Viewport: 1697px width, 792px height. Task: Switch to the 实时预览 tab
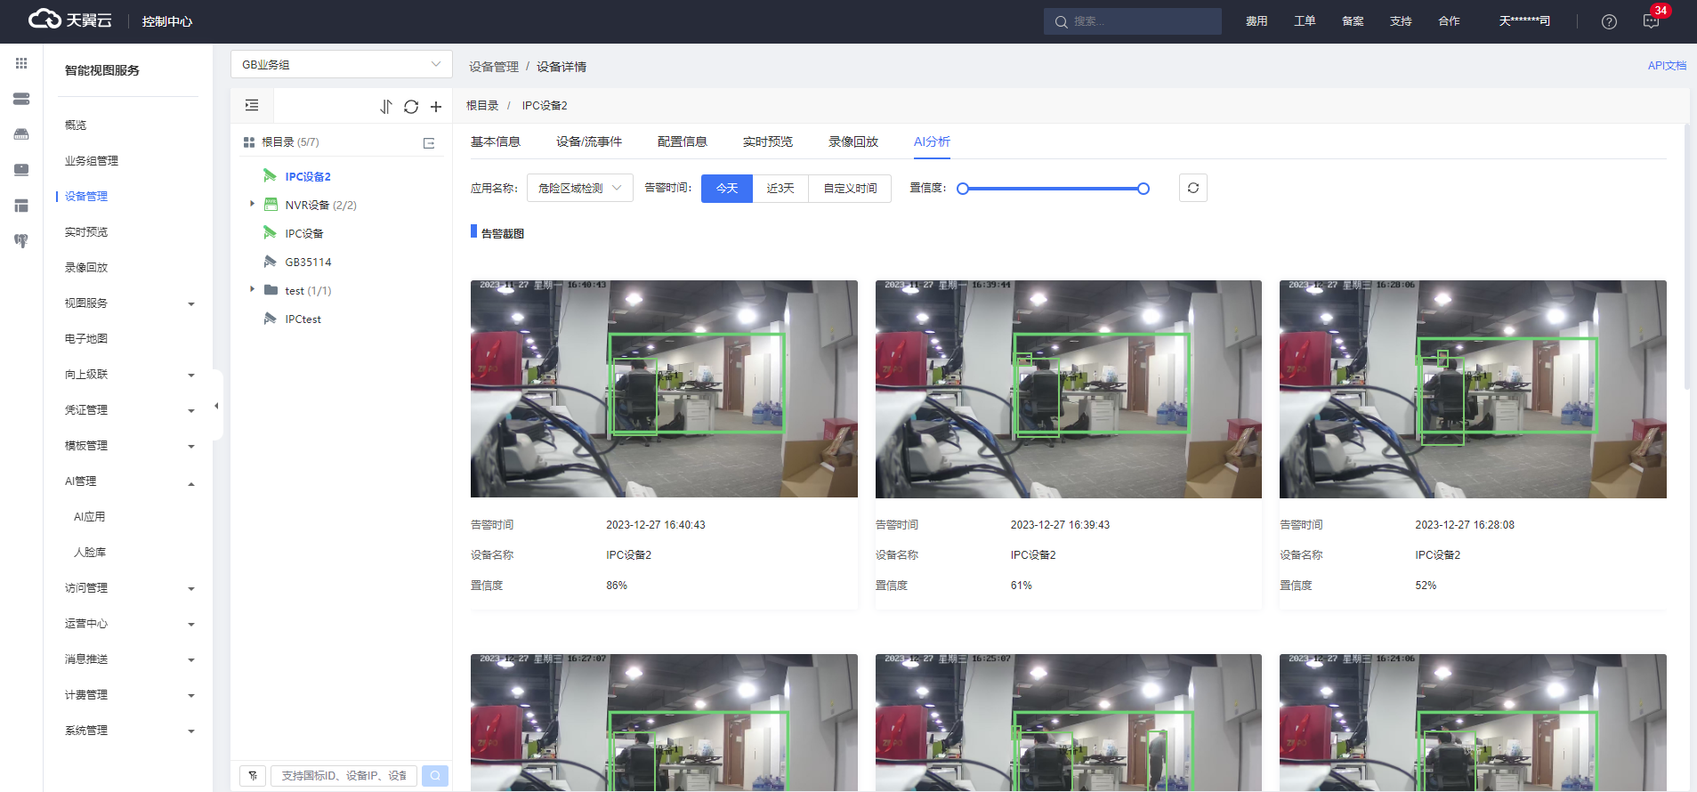pos(768,141)
